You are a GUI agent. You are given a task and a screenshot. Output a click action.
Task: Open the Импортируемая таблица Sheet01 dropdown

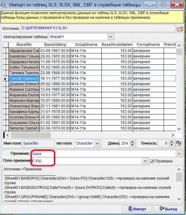point(110,37)
